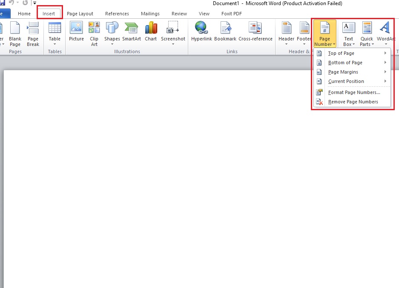Screen dimensions: 399x288
Task: Switch to the Review tab
Action: pos(179,14)
